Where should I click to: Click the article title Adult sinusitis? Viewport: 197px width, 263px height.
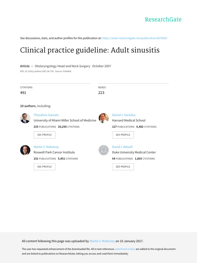pos(90,50)
